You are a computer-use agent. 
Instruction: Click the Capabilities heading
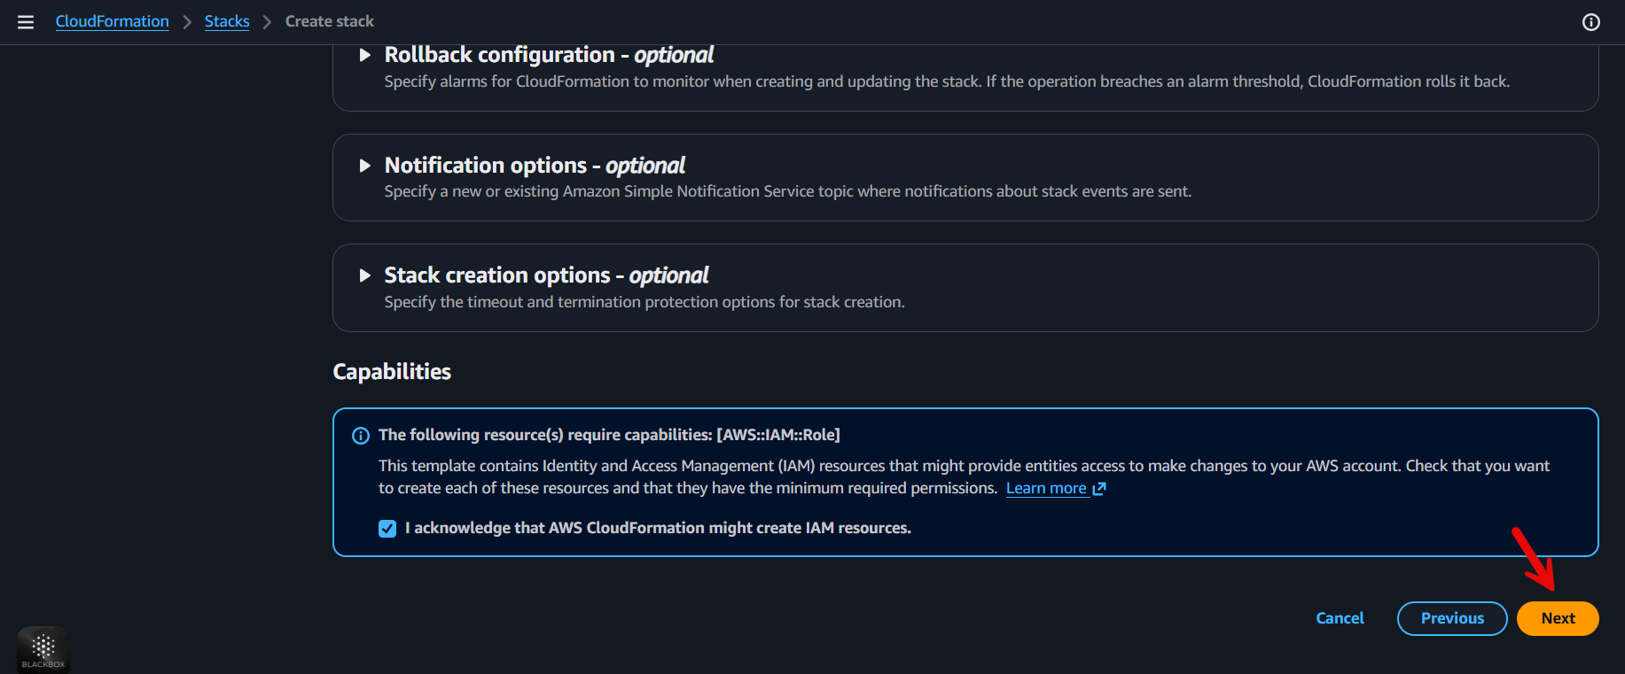[392, 372]
